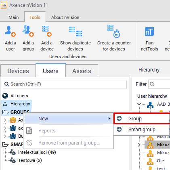
Task: Open the Assets tab
Action: coord(82,71)
